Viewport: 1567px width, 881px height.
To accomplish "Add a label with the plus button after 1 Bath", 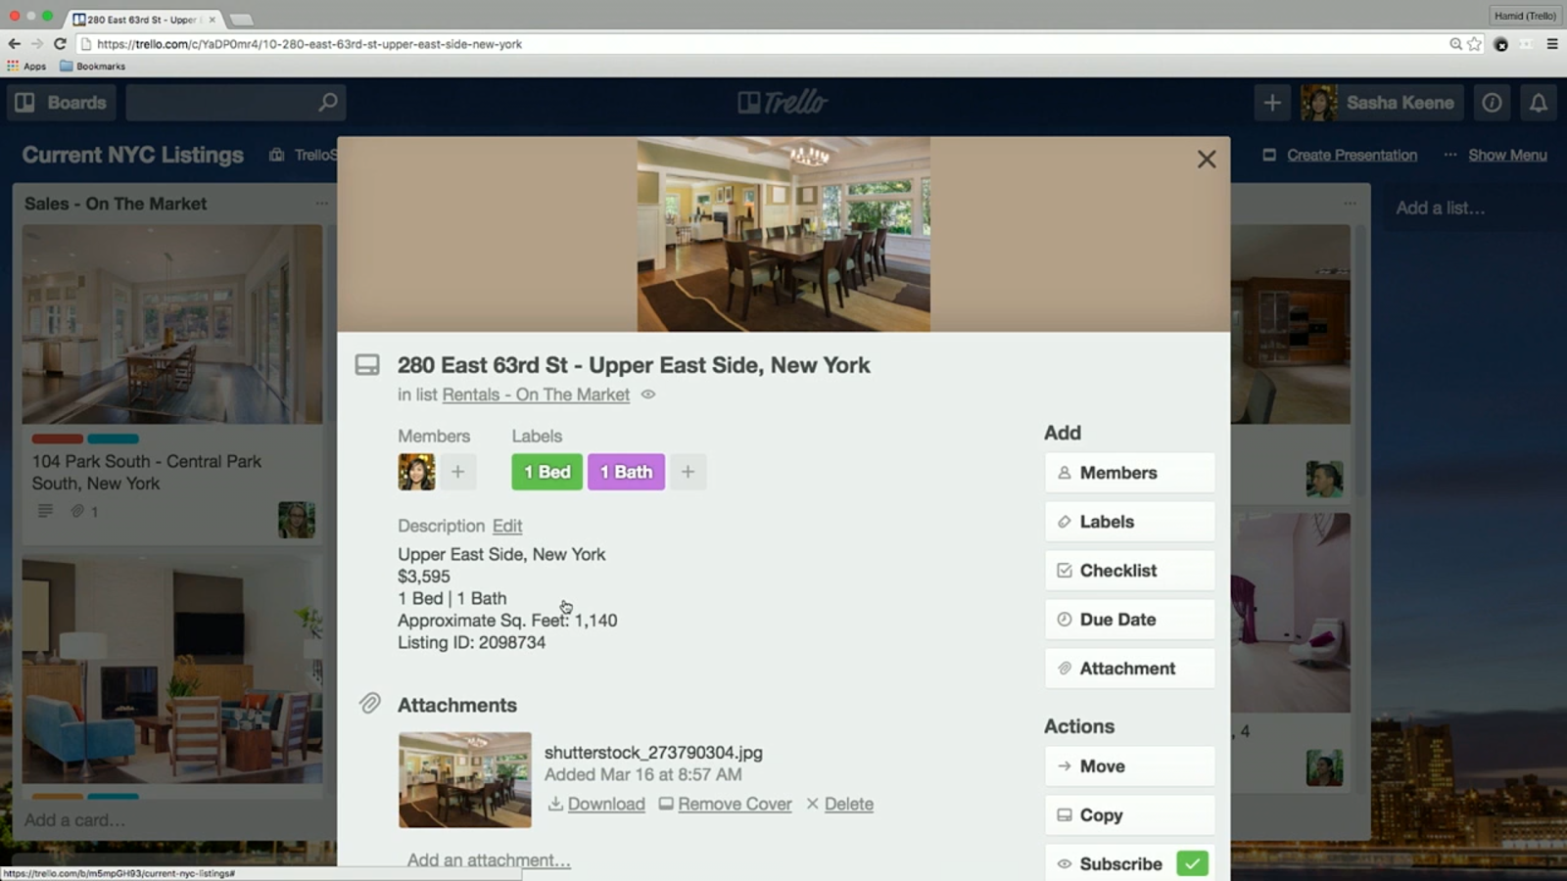I will point(688,472).
